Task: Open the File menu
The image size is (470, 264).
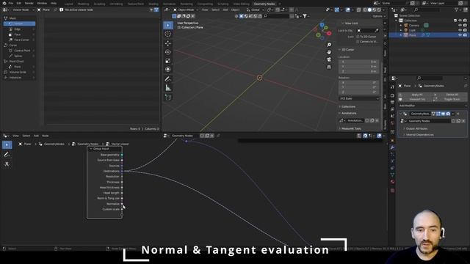Action: (x=11, y=3)
